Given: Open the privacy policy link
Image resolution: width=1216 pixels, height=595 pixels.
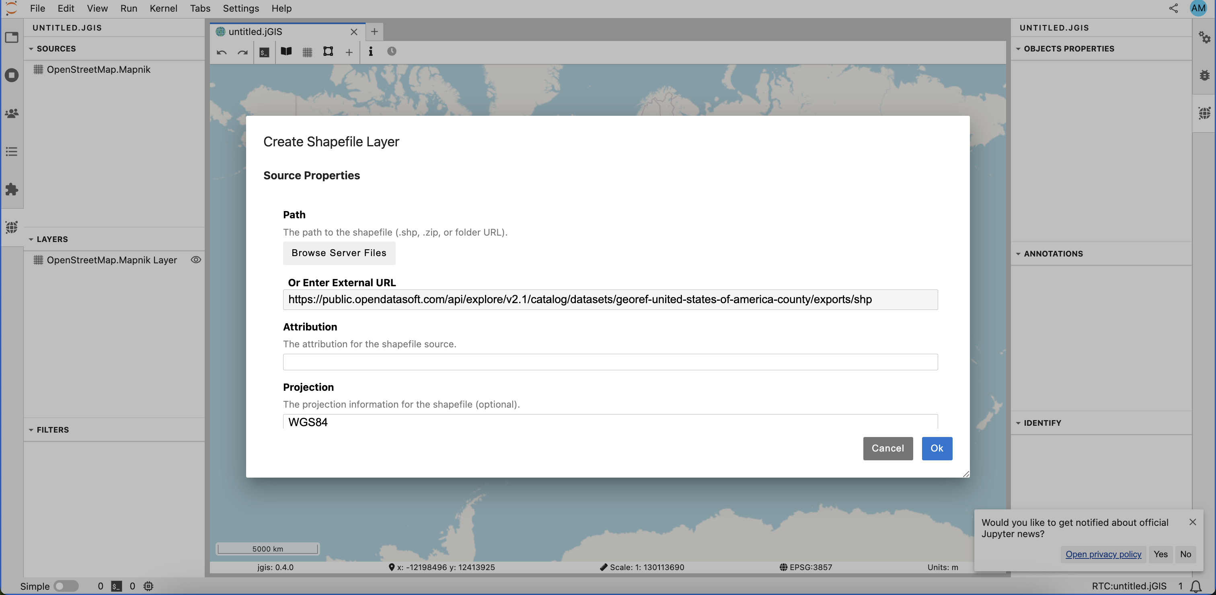Looking at the screenshot, I should click(1103, 554).
